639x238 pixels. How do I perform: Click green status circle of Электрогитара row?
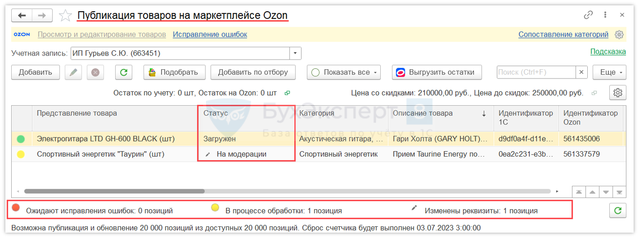(21, 139)
